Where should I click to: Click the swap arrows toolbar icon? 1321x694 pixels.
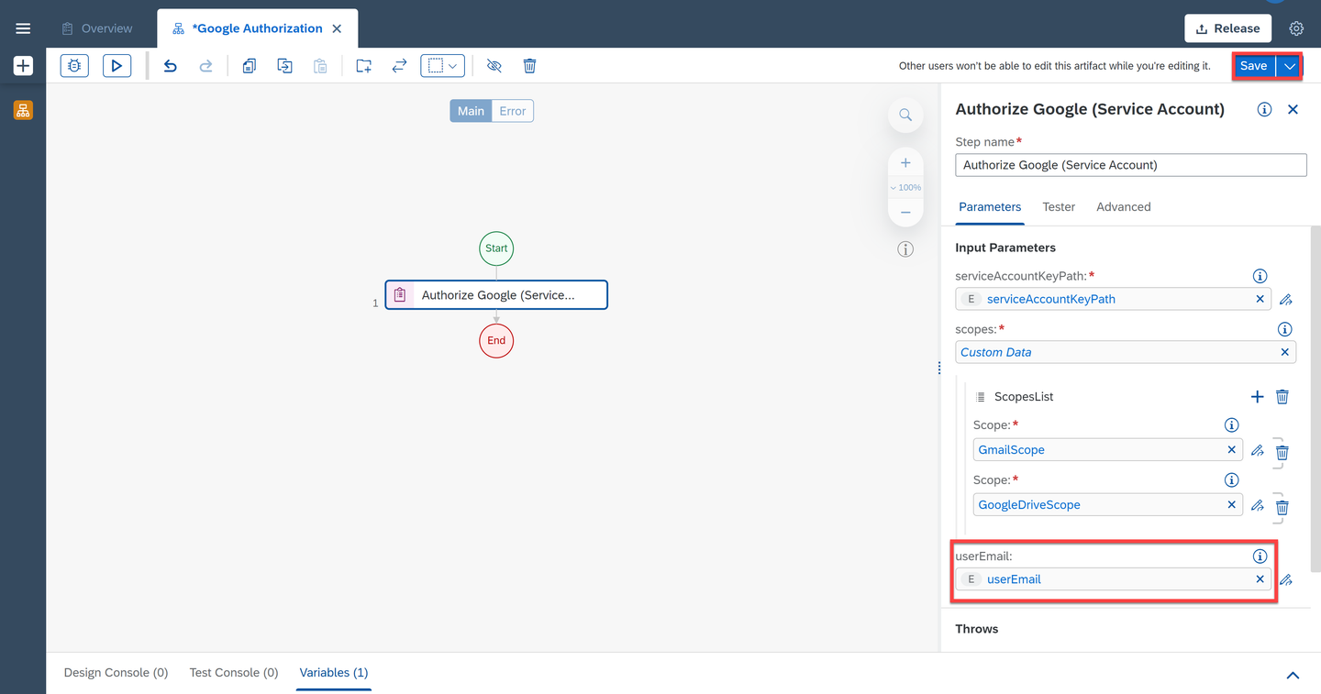tap(399, 66)
